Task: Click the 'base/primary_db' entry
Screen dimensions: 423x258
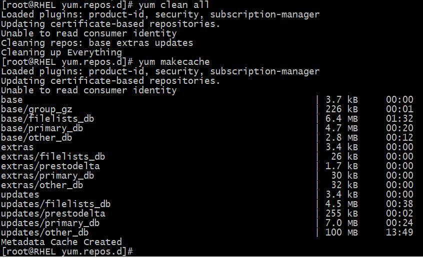Action: [x=41, y=128]
